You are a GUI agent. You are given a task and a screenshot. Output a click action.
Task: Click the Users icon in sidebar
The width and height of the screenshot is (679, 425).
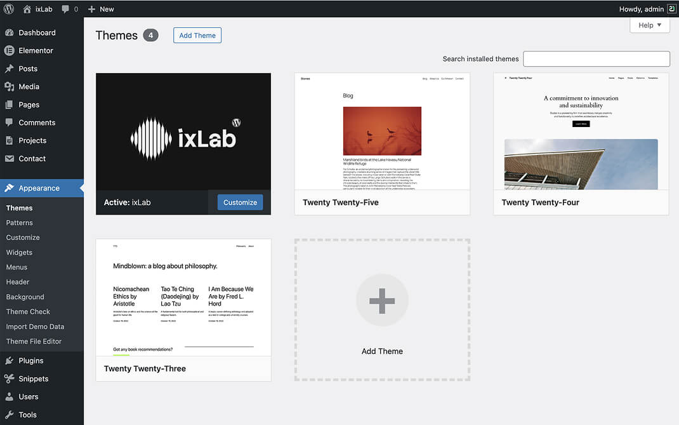tap(10, 396)
